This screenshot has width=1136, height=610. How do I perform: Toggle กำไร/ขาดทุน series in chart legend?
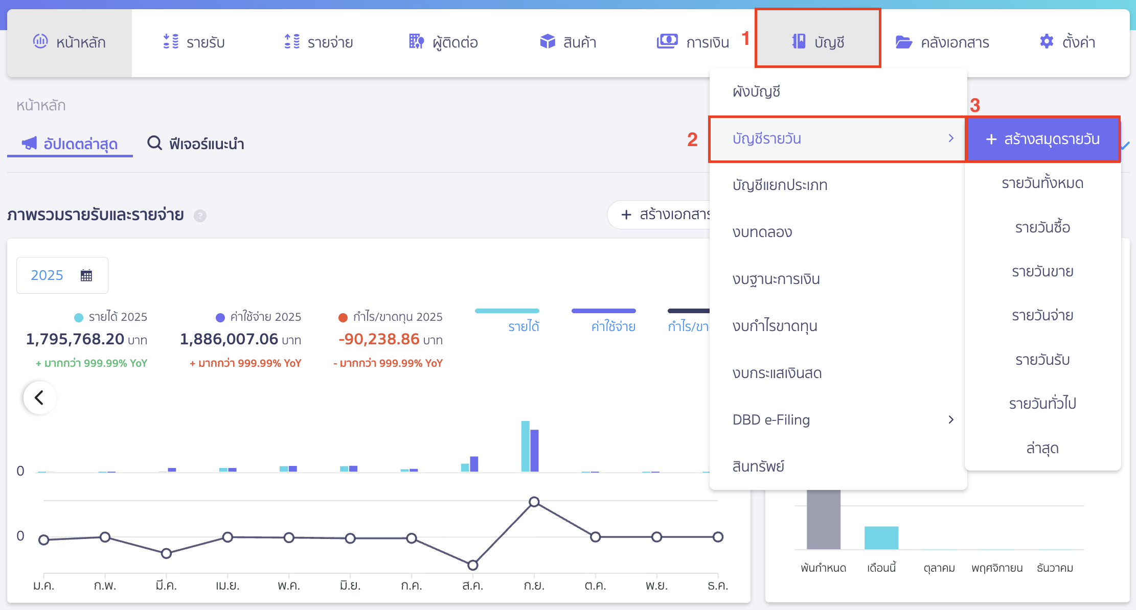click(x=688, y=326)
